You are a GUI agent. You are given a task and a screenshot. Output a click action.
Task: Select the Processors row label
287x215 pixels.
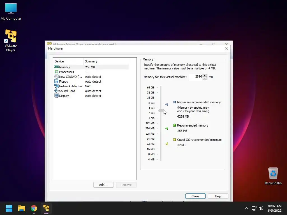[x=66, y=72]
